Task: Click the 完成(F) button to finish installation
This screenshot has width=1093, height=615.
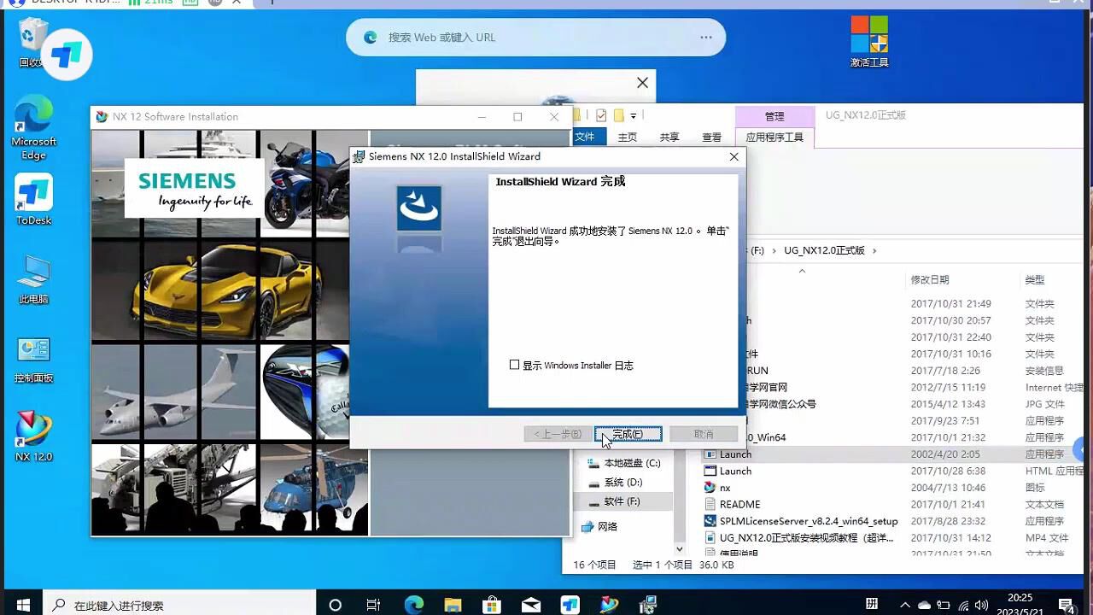Action: click(627, 433)
